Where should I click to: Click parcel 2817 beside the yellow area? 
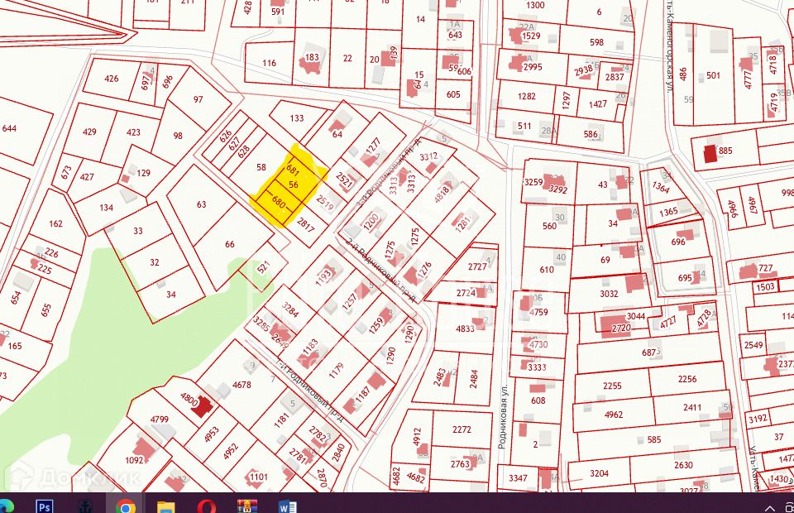(305, 223)
